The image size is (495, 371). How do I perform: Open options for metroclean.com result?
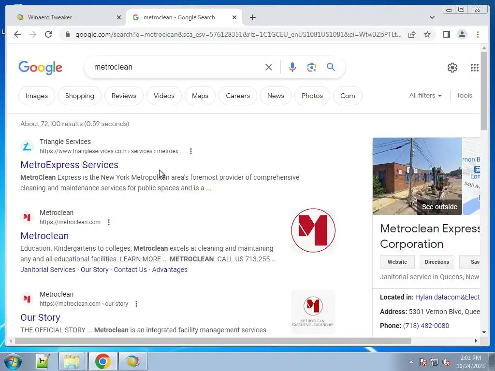pyautogui.click(x=109, y=222)
